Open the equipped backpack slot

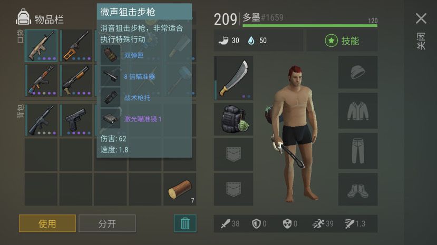[x=234, y=119]
